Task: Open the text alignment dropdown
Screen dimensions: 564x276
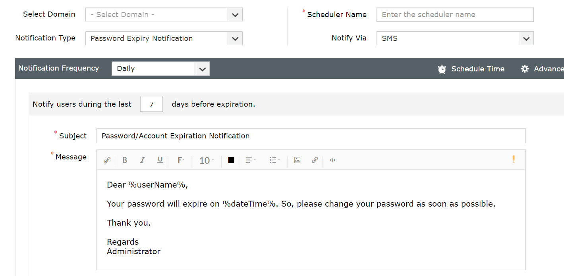Action: coord(250,160)
